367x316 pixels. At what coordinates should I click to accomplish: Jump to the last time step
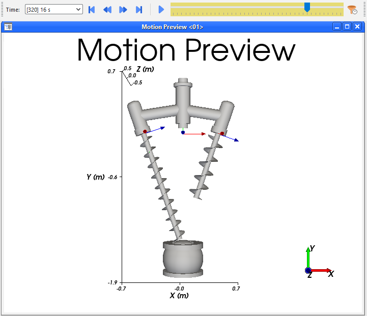(139, 10)
